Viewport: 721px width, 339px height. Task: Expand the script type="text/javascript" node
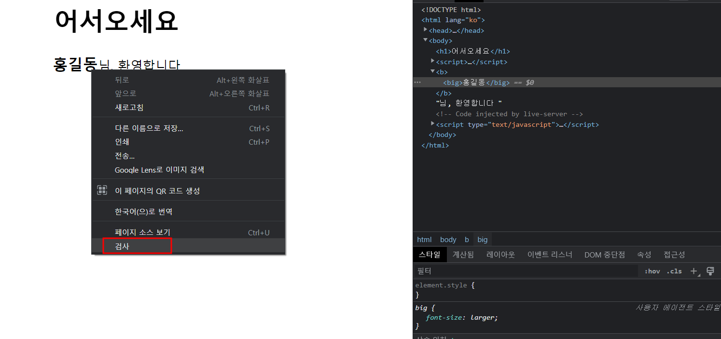click(432, 124)
